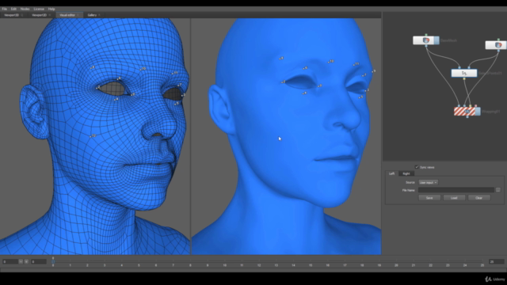Viewport: 507px width, 285px height.
Task: Jump to frame 10 on timeline
Action: coord(224,265)
